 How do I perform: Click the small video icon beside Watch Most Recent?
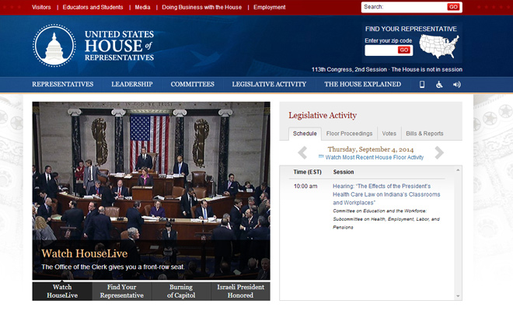pos(321,156)
